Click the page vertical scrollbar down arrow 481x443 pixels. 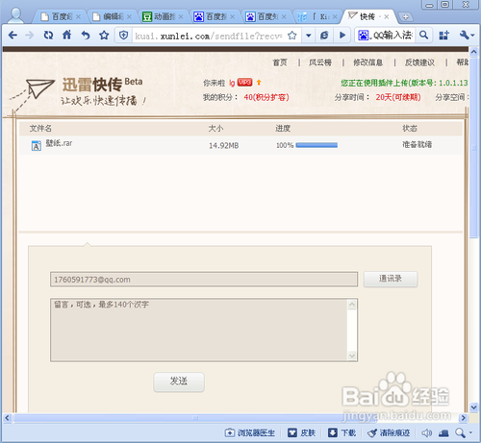(474, 407)
